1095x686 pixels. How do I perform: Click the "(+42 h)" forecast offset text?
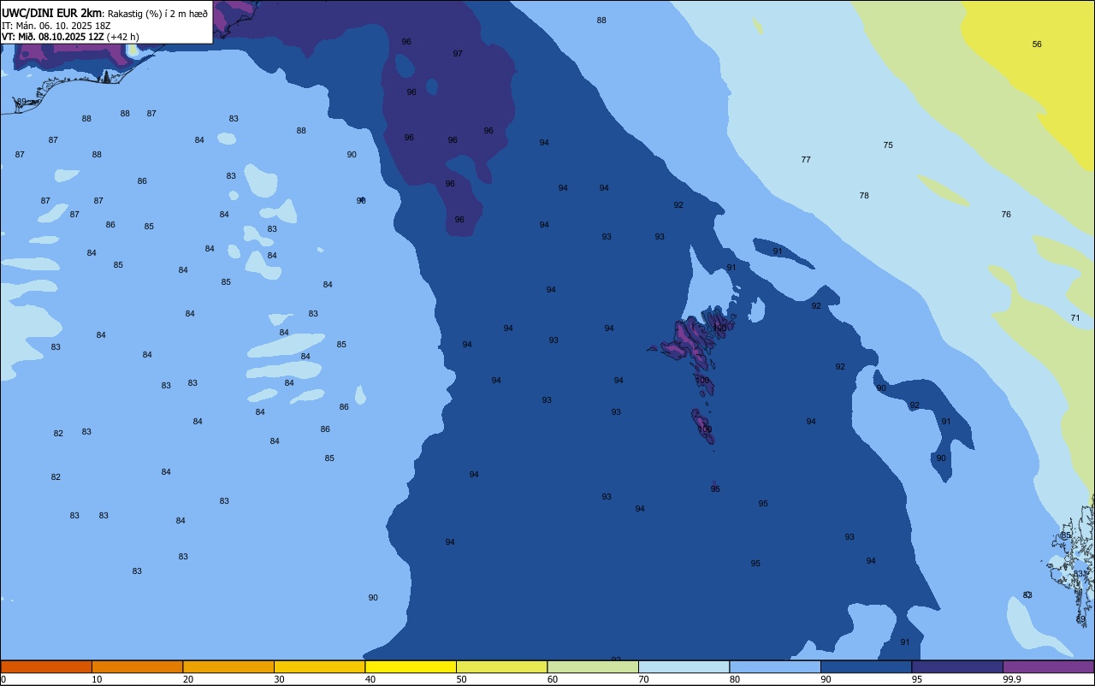[x=122, y=37]
